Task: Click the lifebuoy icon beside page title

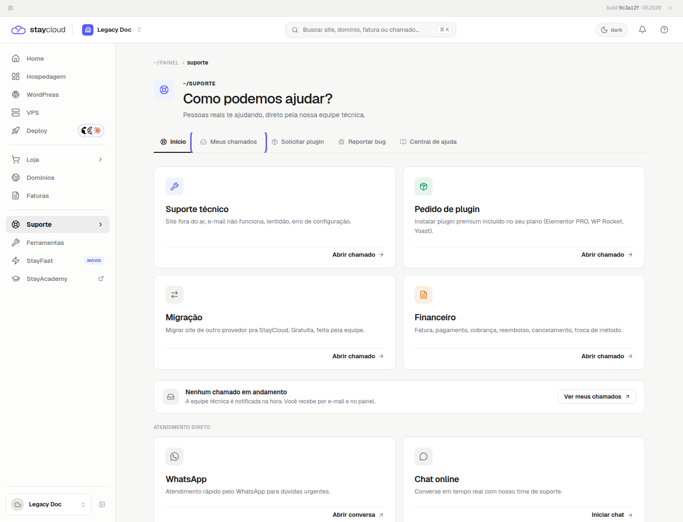Action: click(x=164, y=90)
